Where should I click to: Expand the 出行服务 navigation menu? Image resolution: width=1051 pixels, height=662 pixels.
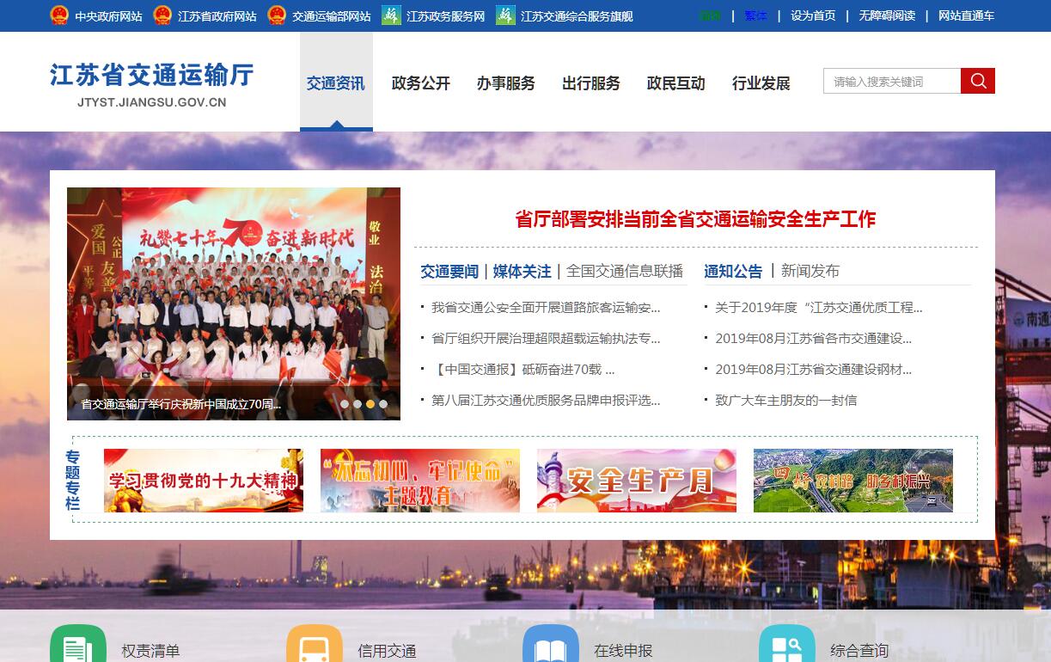coord(590,83)
